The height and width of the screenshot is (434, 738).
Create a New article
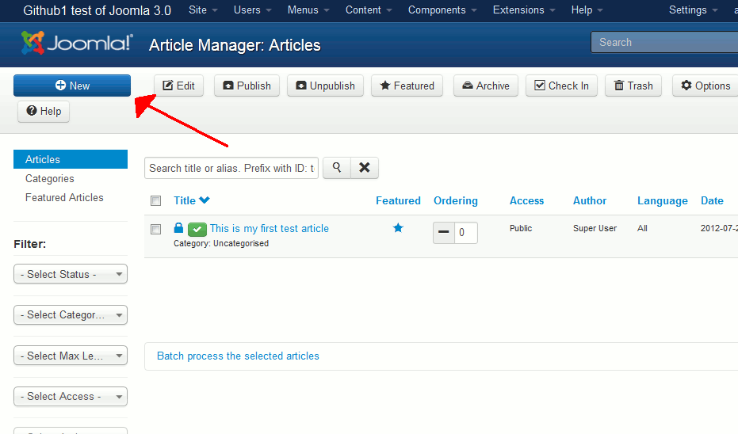(x=72, y=86)
